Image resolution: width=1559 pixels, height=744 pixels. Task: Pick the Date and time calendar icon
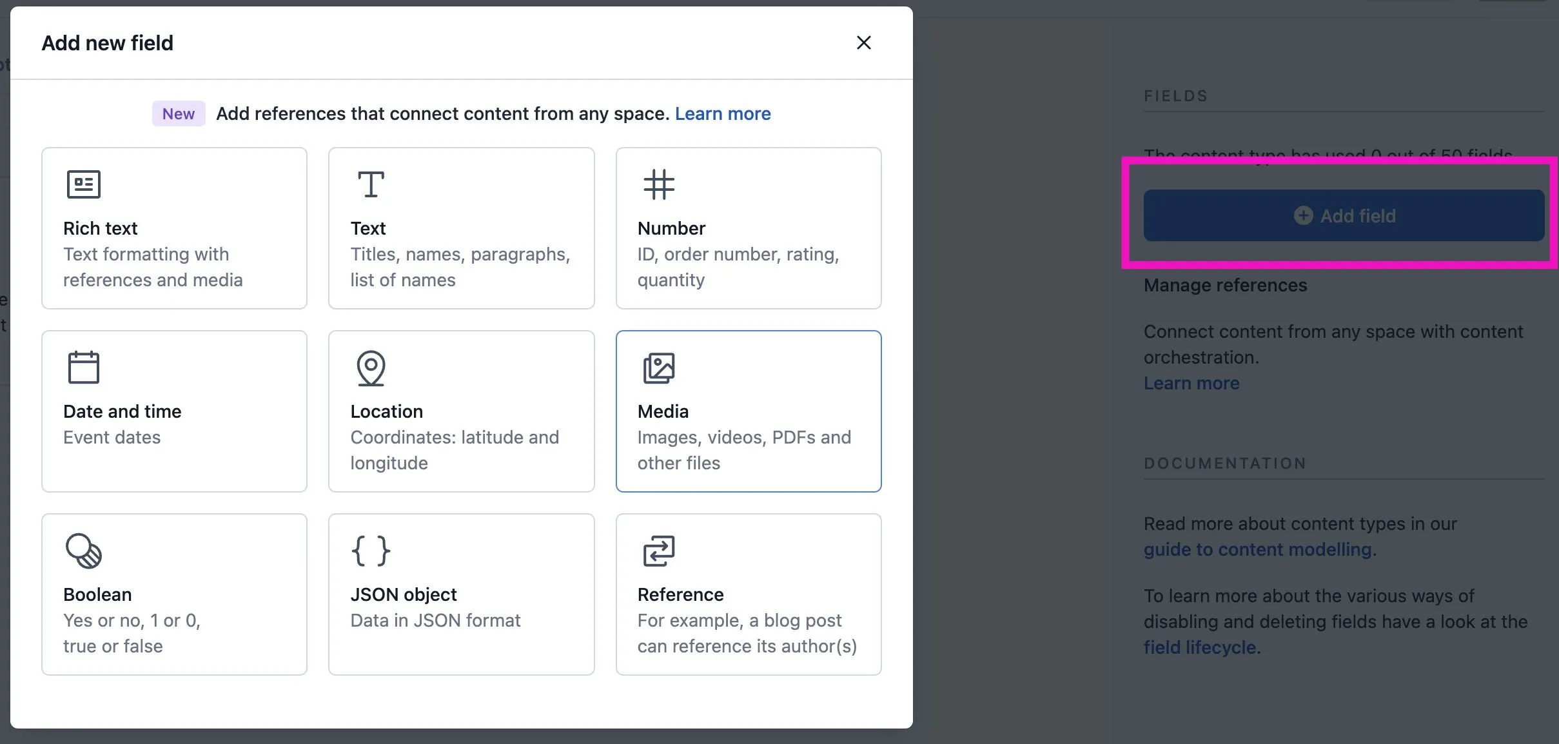(x=84, y=367)
